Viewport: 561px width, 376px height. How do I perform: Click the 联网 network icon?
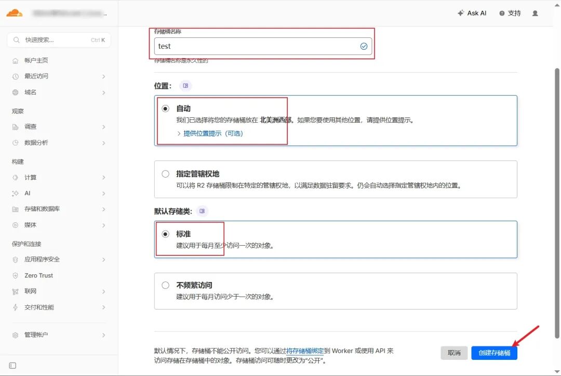click(x=16, y=291)
